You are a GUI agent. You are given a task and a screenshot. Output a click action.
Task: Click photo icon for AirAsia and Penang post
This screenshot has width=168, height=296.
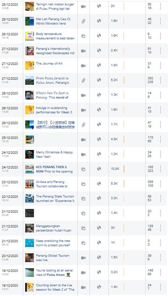(x=83, y=184)
